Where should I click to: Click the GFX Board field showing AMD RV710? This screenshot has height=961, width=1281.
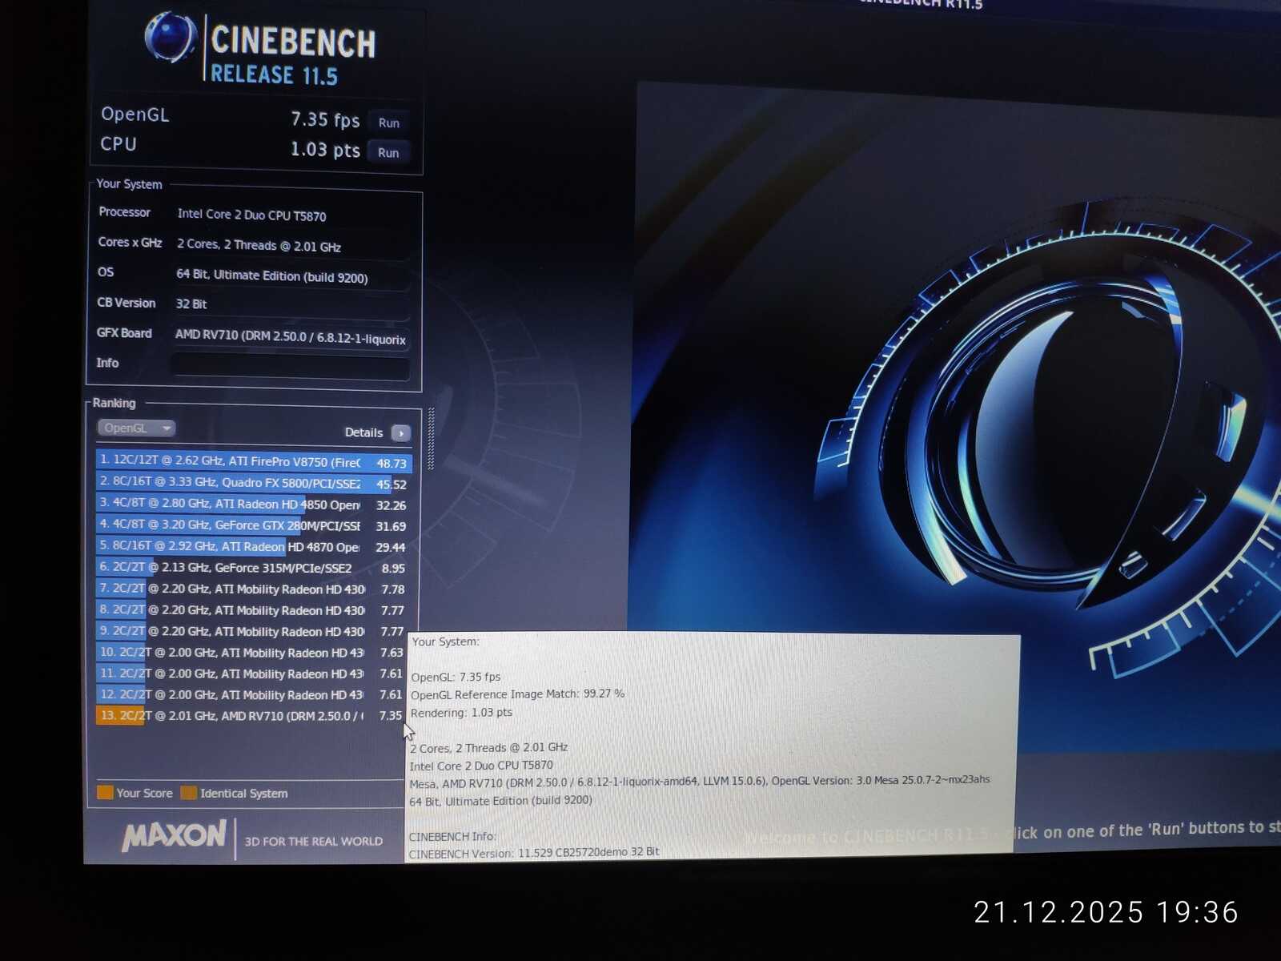click(x=291, y=337)
